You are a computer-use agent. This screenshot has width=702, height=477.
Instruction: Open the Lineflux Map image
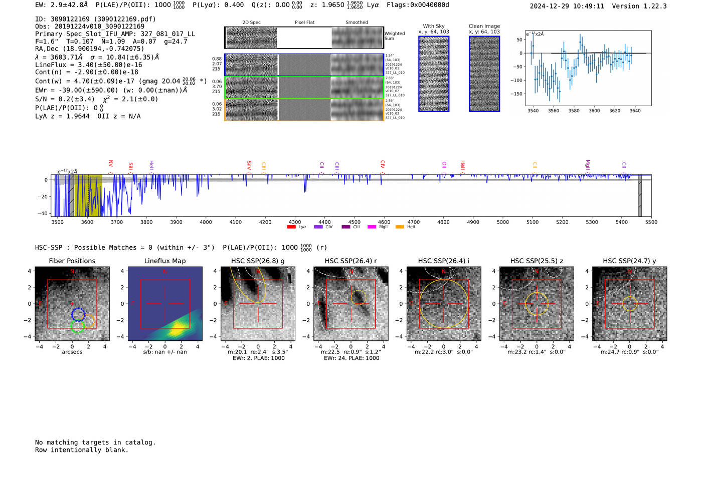point(165,303)
